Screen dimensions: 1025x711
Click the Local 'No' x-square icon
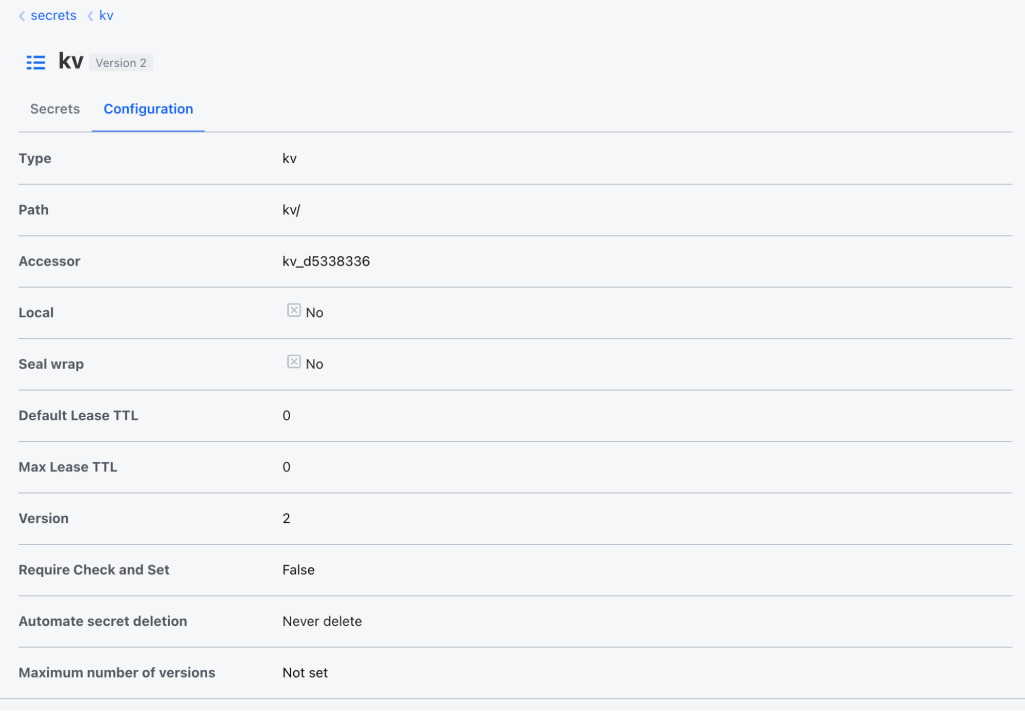click(x=294, y=311)
